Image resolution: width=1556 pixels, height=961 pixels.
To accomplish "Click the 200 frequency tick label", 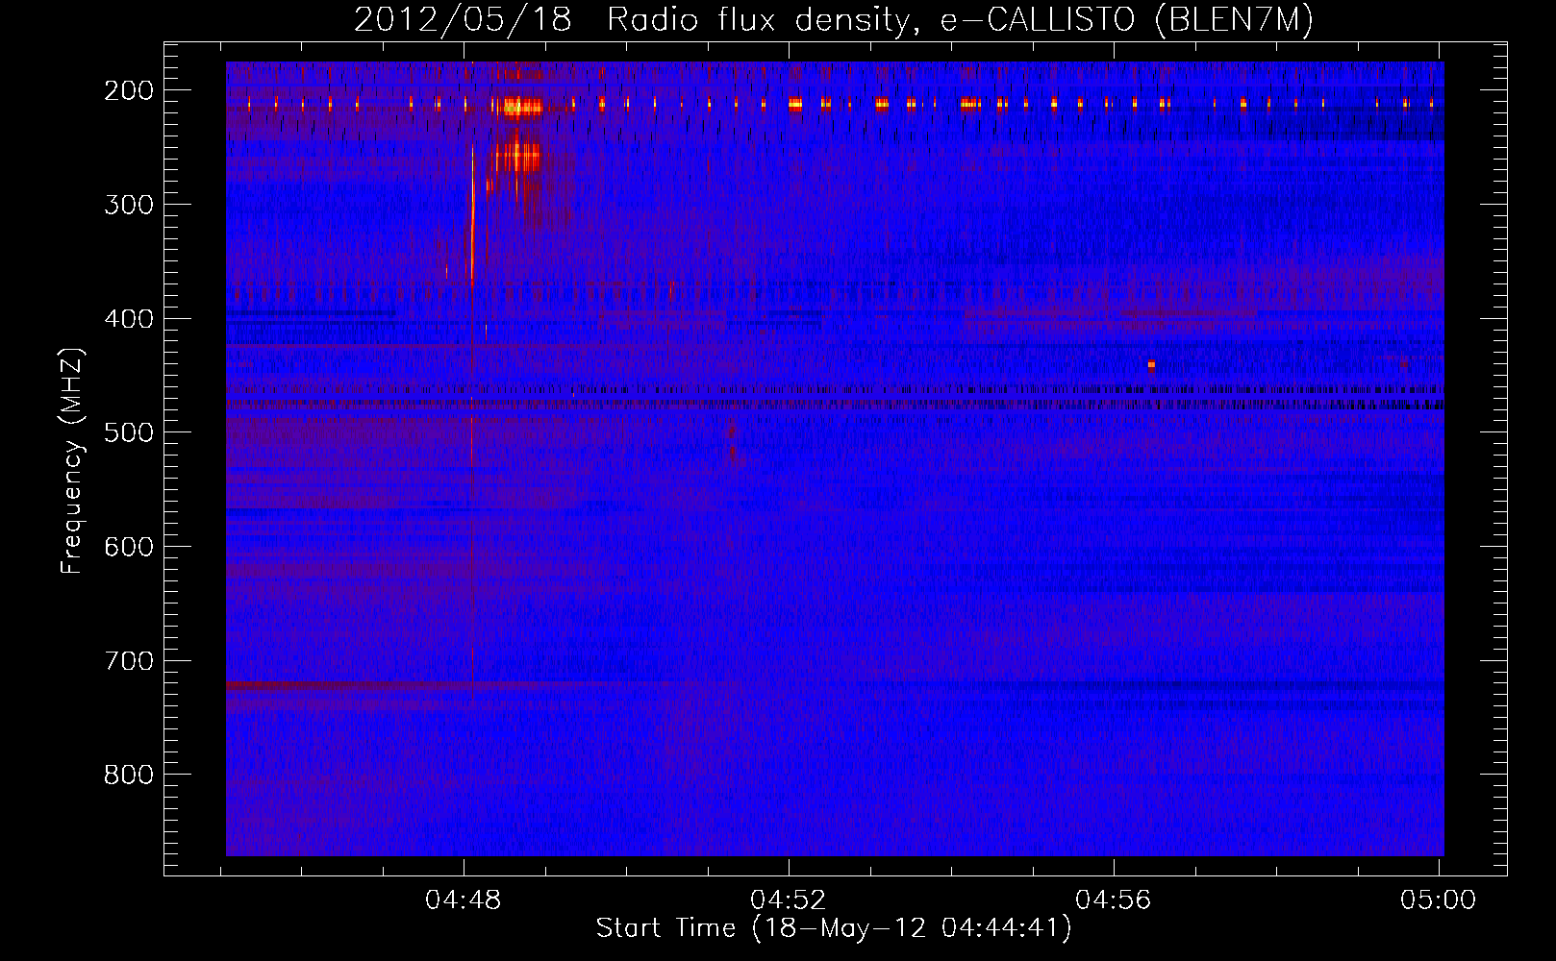I will tap(129, 90).
